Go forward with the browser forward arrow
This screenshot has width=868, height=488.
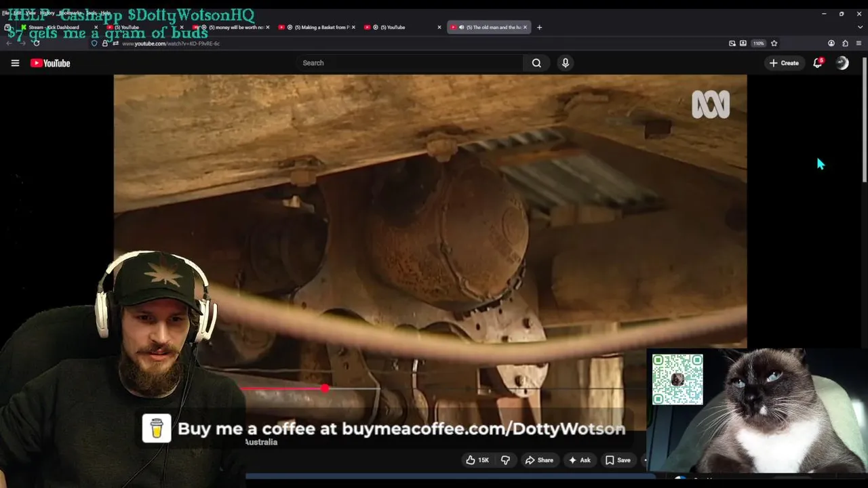(x=22, y=43)
